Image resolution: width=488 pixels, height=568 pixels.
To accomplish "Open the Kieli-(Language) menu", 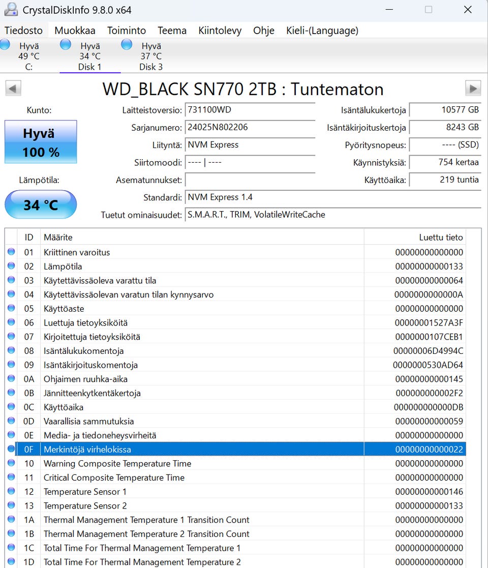I will (x=322, y=31).
